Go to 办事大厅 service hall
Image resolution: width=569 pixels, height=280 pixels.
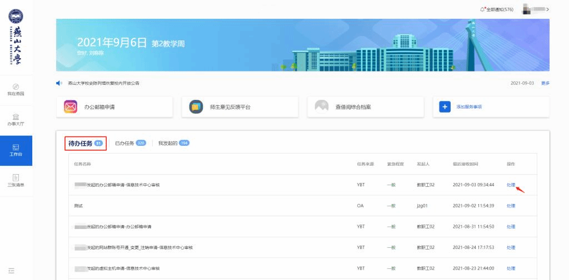[16, 120]
